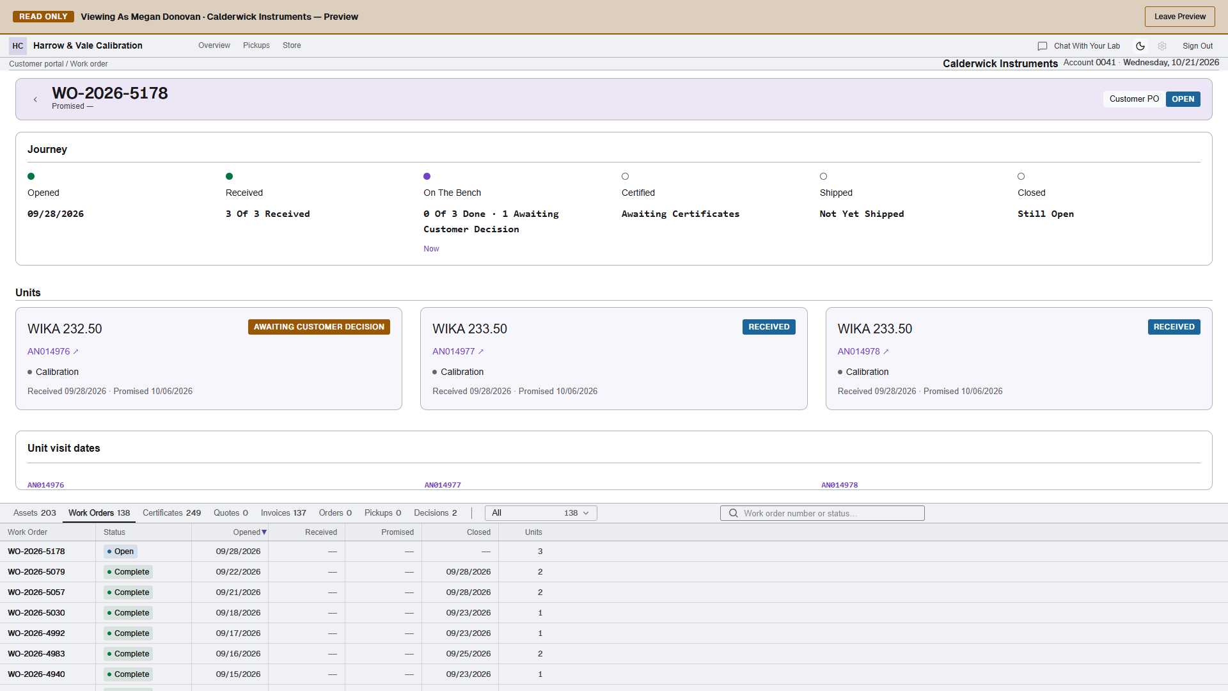Click the Opened journey step dot
The image size is (1228, 691).
(x=31, y=177)
